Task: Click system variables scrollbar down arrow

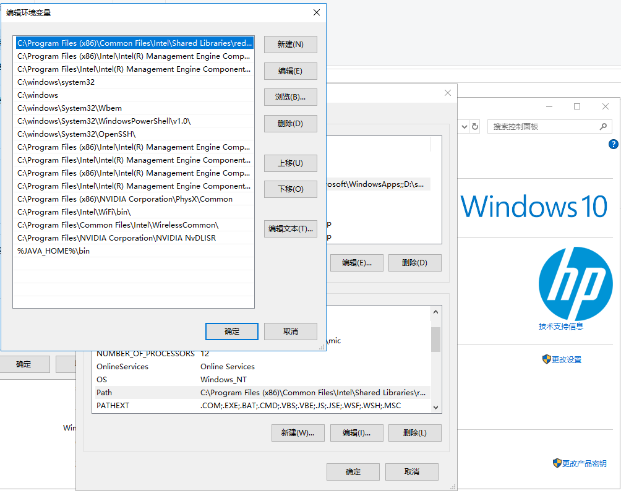Action: [x=435, y=407]
